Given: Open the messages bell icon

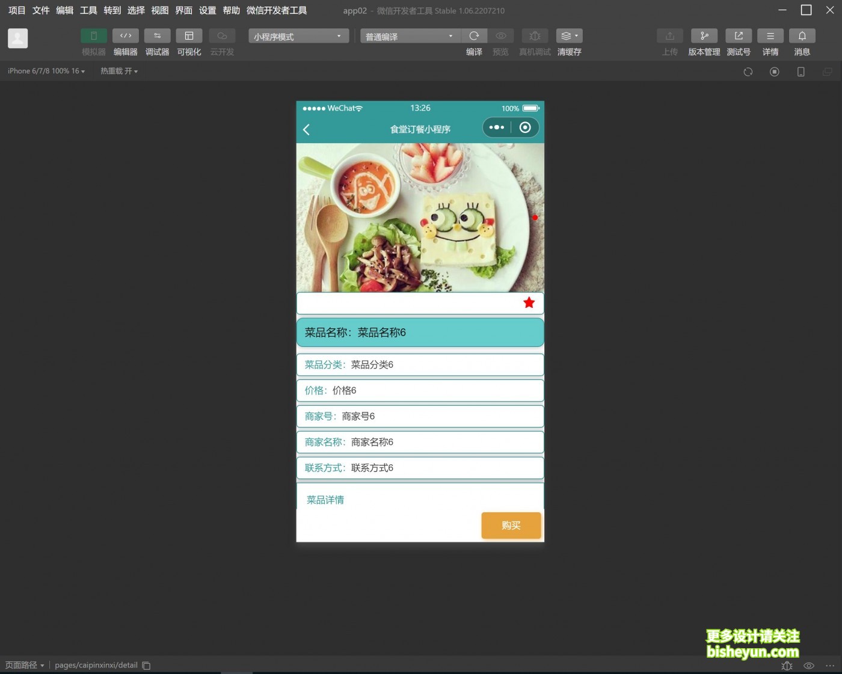Looking at the screenshot, I should click(x=802, y=36).
